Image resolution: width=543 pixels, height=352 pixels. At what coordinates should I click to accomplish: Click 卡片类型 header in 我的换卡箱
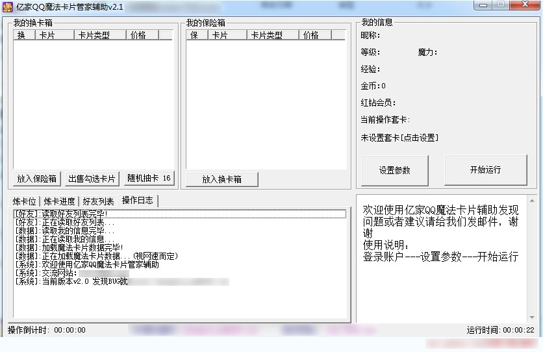[x=101, y=35]
